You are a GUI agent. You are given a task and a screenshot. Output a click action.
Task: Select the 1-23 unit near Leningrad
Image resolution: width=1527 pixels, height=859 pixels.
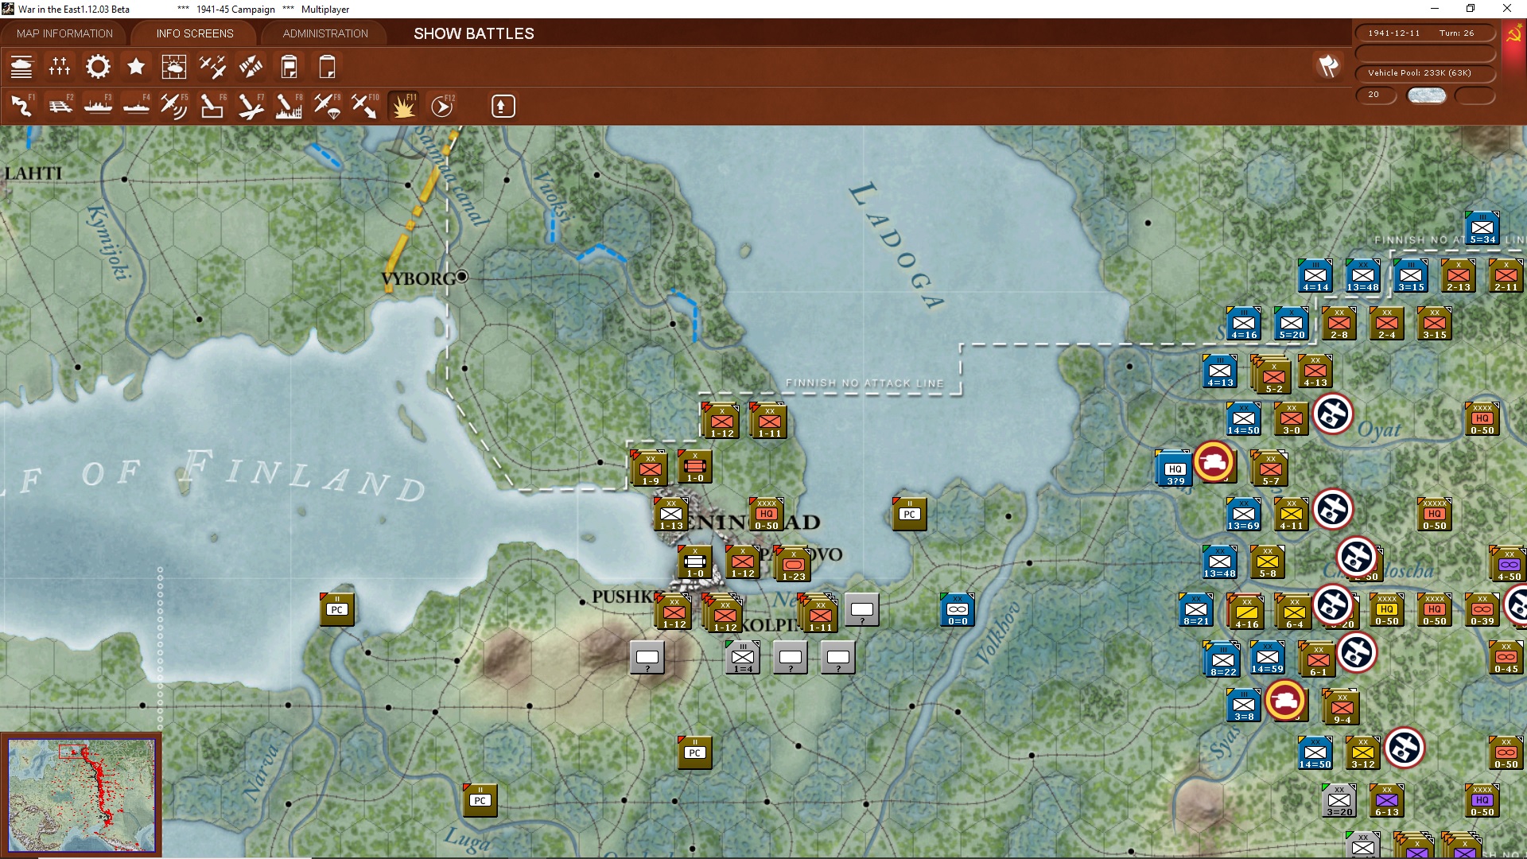(793, 564)
